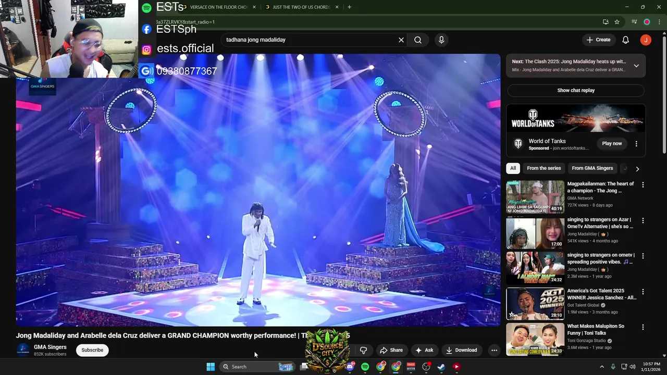Open Voicemeeter from the taskbar
This screenshot has width=667, height=375.
point(411,367)
